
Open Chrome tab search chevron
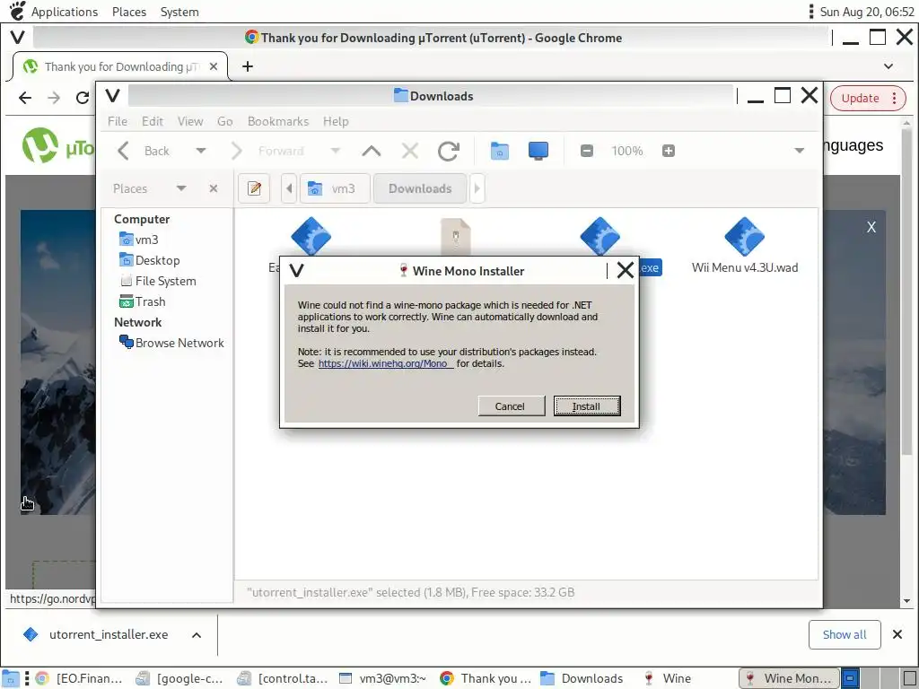tap(888, 66)
